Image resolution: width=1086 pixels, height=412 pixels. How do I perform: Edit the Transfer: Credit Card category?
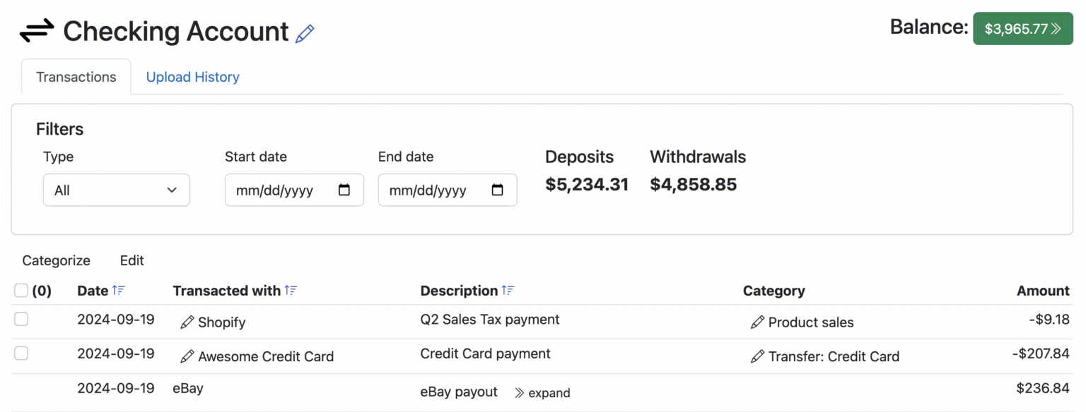click(x=758, y=357)
